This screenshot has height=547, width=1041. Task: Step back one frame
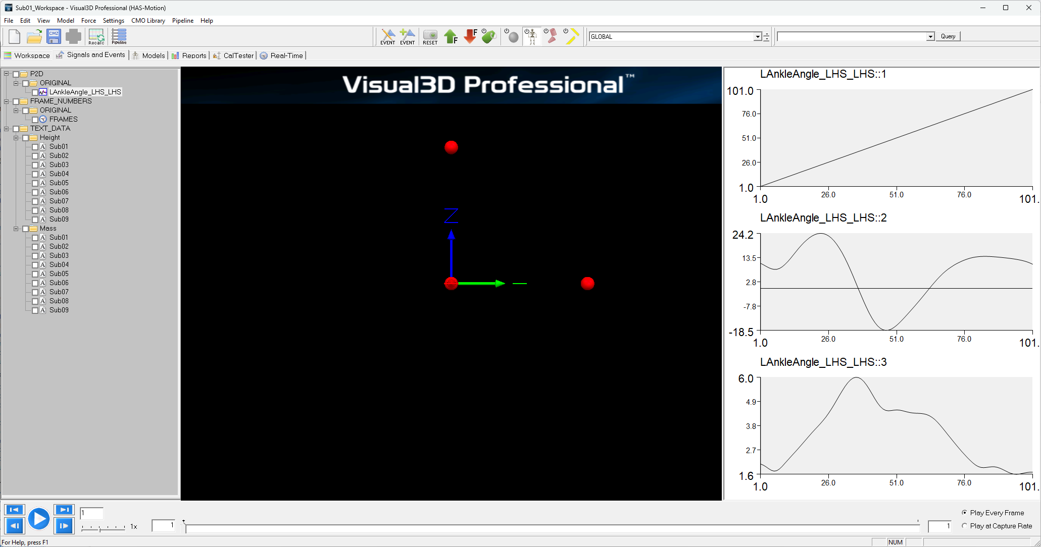pyautogui.click(x=14, y=526)
